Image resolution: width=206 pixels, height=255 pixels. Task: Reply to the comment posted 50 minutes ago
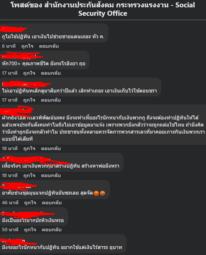(52, 230)
